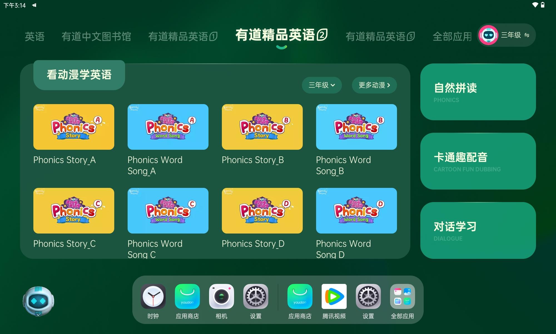Open Phonics Story_A video
The image size is (556, 334).
73,127
